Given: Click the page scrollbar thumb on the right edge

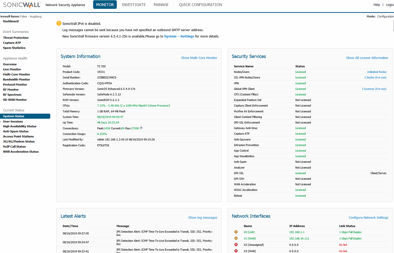Looking at the screenshot, I should (393, 25).
